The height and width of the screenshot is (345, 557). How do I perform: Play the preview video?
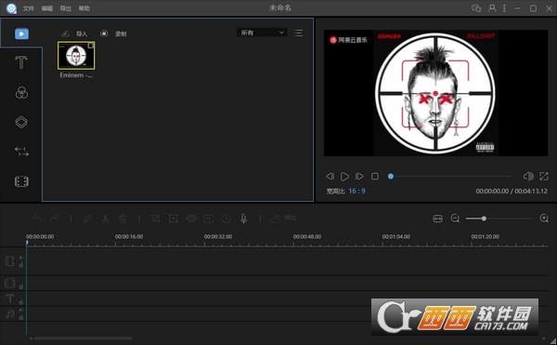344,176
